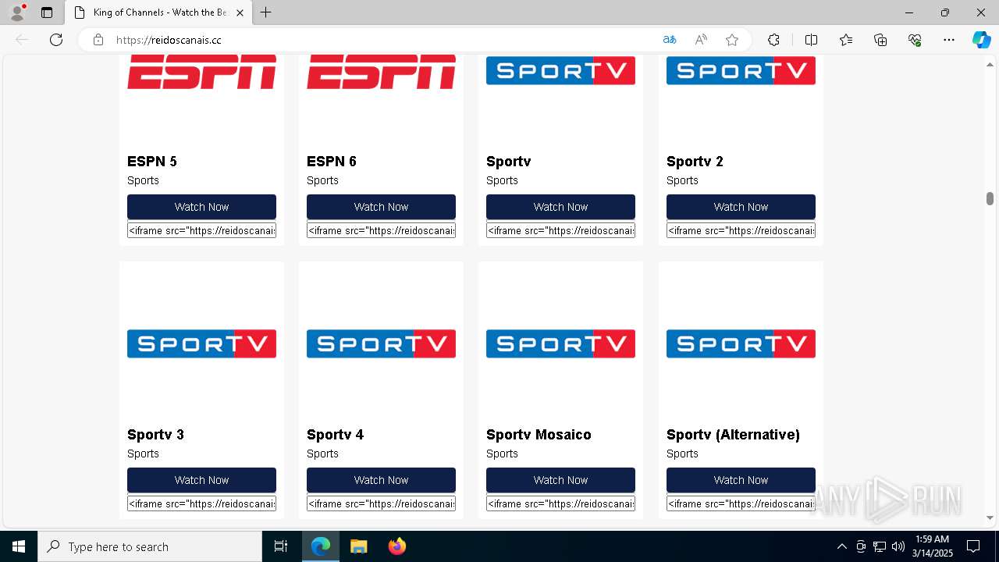Click the Sportv 2 iframe code field

point(741,230)
